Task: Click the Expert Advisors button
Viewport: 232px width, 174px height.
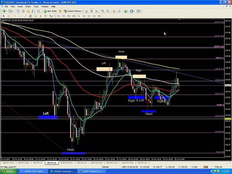Action: pyautogui.click(x=72, y=11)
